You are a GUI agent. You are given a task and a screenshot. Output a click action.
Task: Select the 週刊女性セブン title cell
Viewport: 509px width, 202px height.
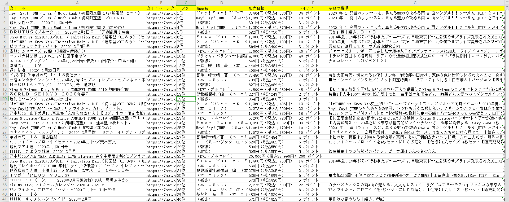pyautogui.click(x=77, y=23)
